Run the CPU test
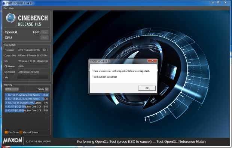232x148 pixels. [45, 38]
